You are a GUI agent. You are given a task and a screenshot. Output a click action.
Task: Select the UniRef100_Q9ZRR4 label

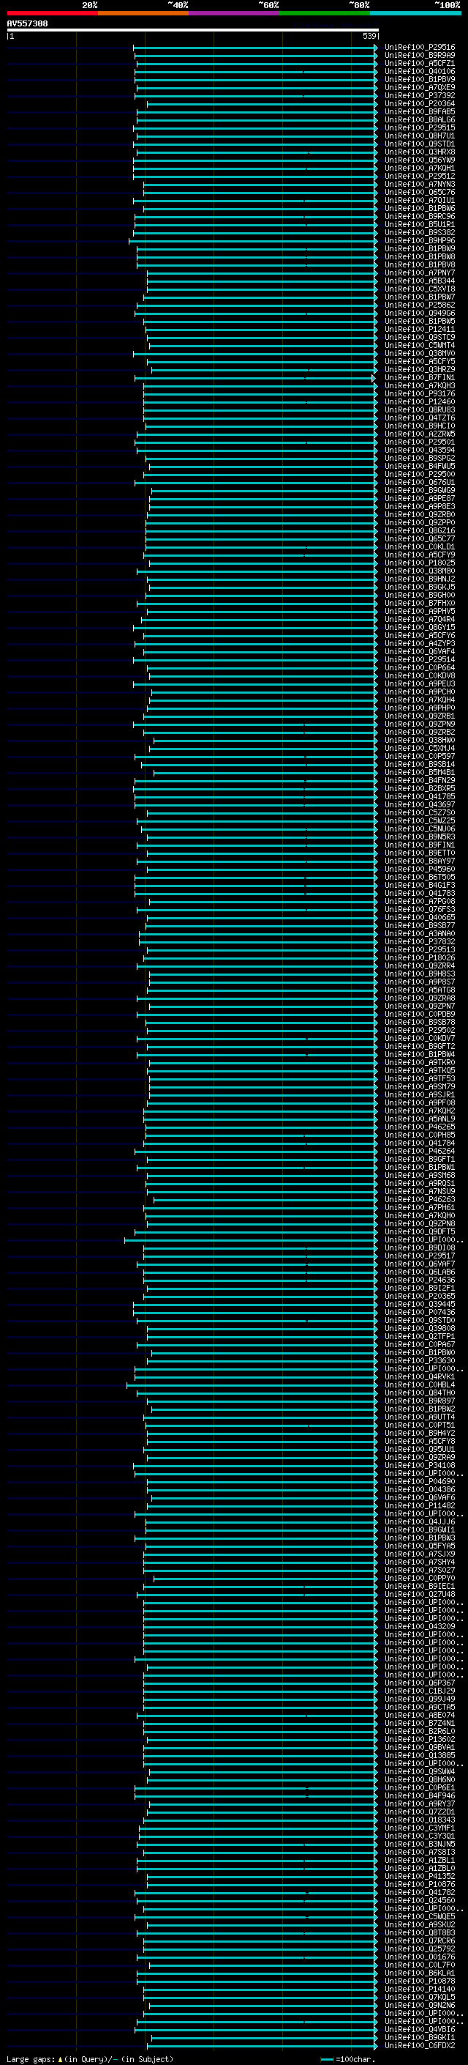(x=419, y=966)
